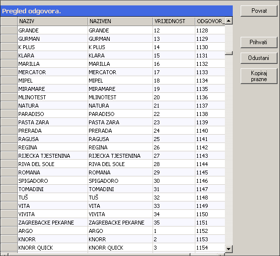This screenshot has height=256, width=280.
Task: Select the row selector for KNORR QUICK
Action: click(x=9, y=248)
